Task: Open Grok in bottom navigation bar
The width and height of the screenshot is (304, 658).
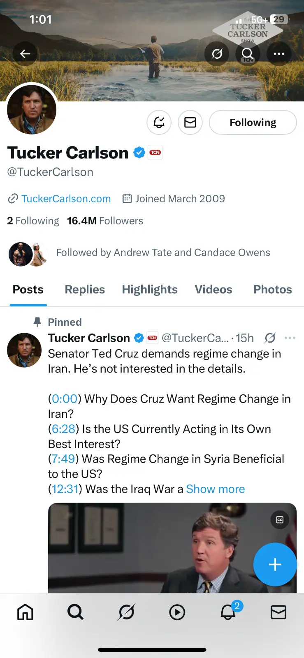Action: [x=126, y=612]
